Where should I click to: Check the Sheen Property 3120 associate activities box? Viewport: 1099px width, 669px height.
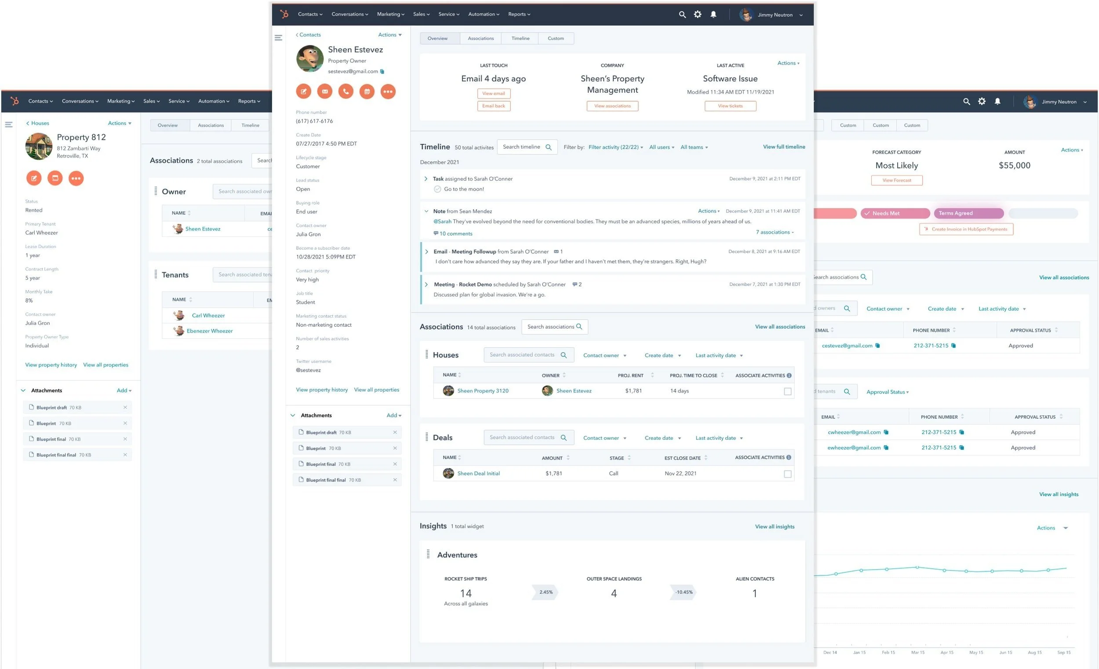[x=787, y=391]
